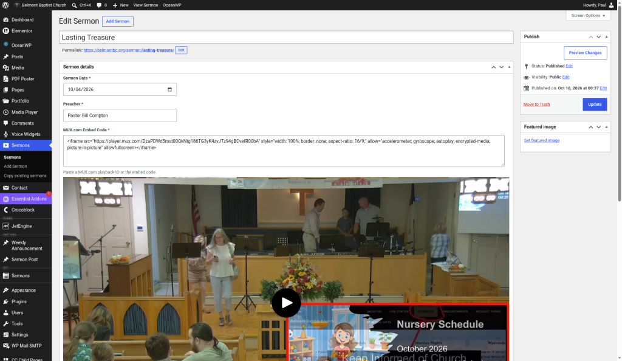The image size is (622, 361).
Task: Open the lasting-treasure permalink
Action: (129, 50)
